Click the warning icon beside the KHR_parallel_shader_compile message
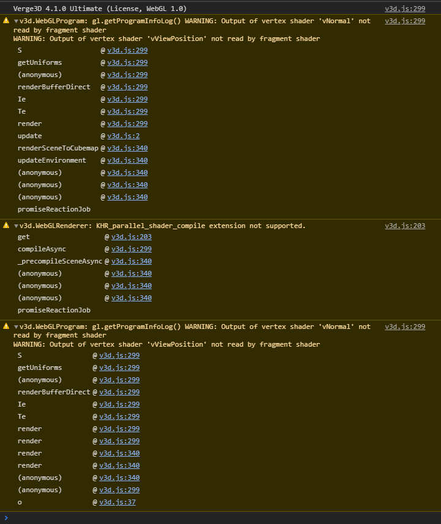 [x=6, y=226]
